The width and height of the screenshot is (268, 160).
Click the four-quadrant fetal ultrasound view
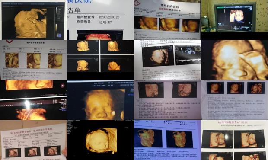coord(100,56)
